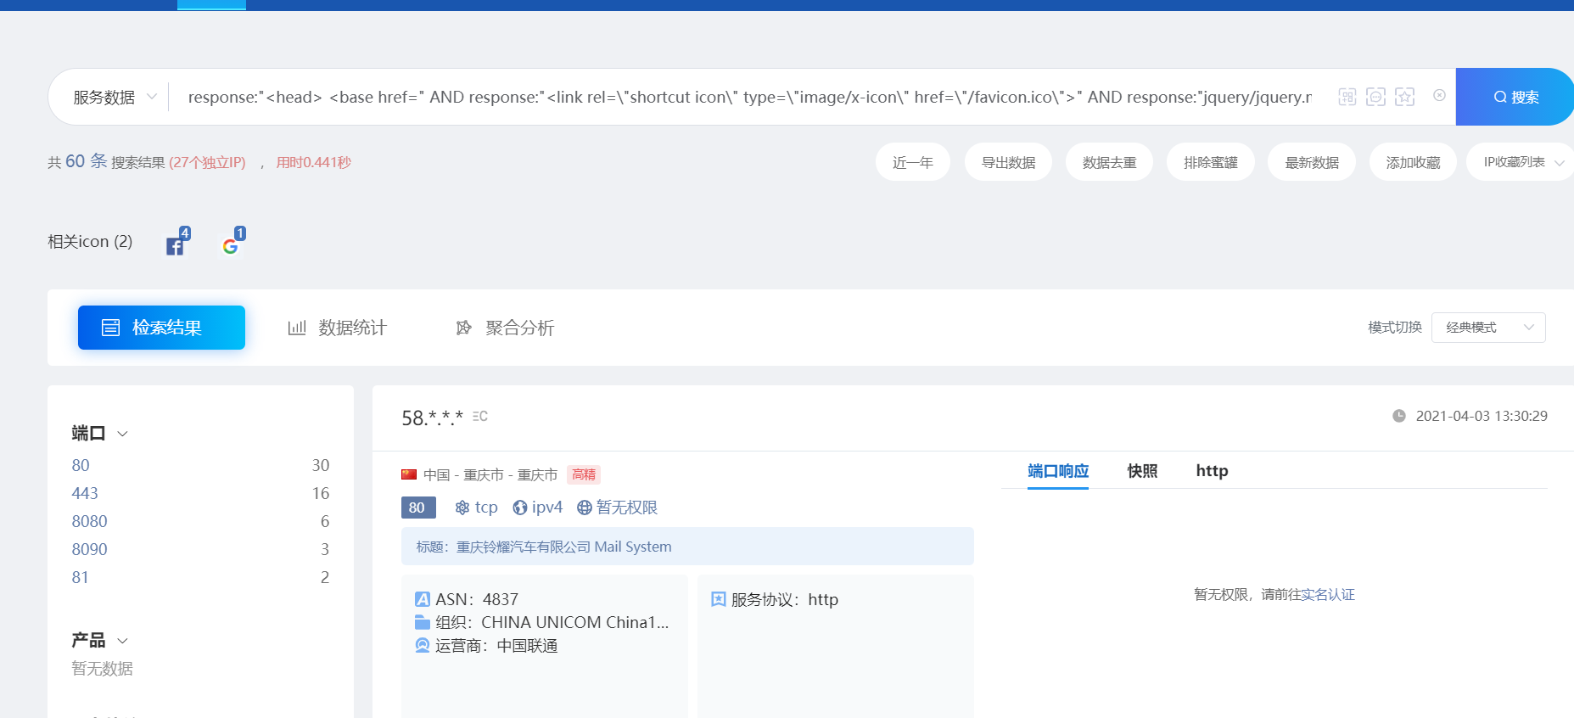Click the copy icon next to 58.*.*.*
The height and width of the screenshot is (718, 1574).
click(480, 416)
